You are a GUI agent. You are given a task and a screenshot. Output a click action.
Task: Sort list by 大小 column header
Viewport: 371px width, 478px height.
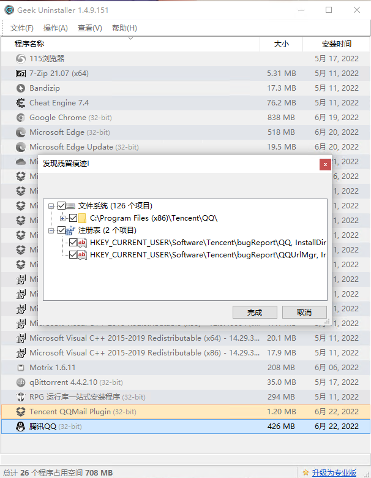coord(281,44)
